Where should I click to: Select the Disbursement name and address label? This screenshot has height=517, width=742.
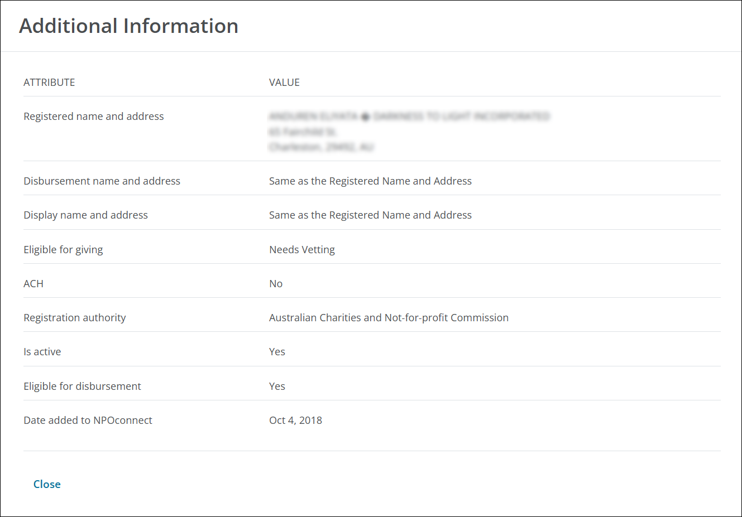pos(102,181)
